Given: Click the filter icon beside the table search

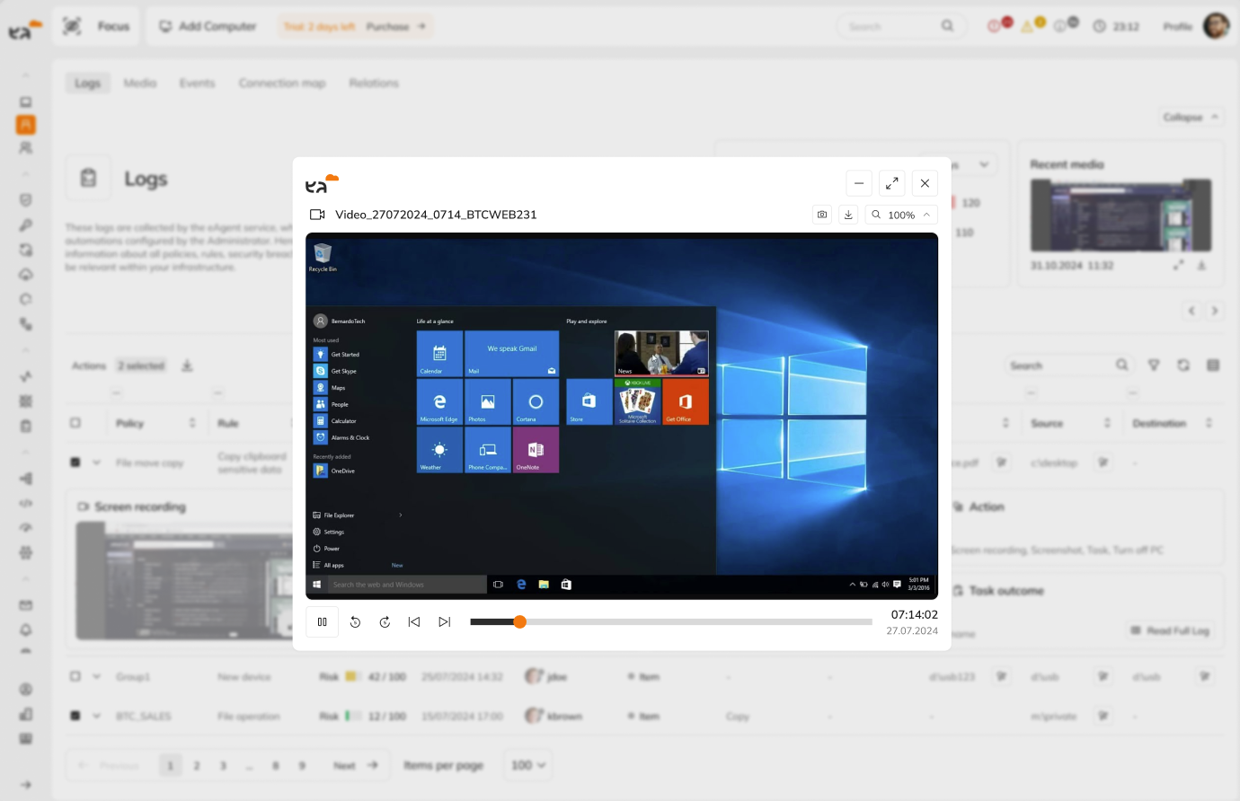Looking at the screenshot, I should click(1154, 365).
